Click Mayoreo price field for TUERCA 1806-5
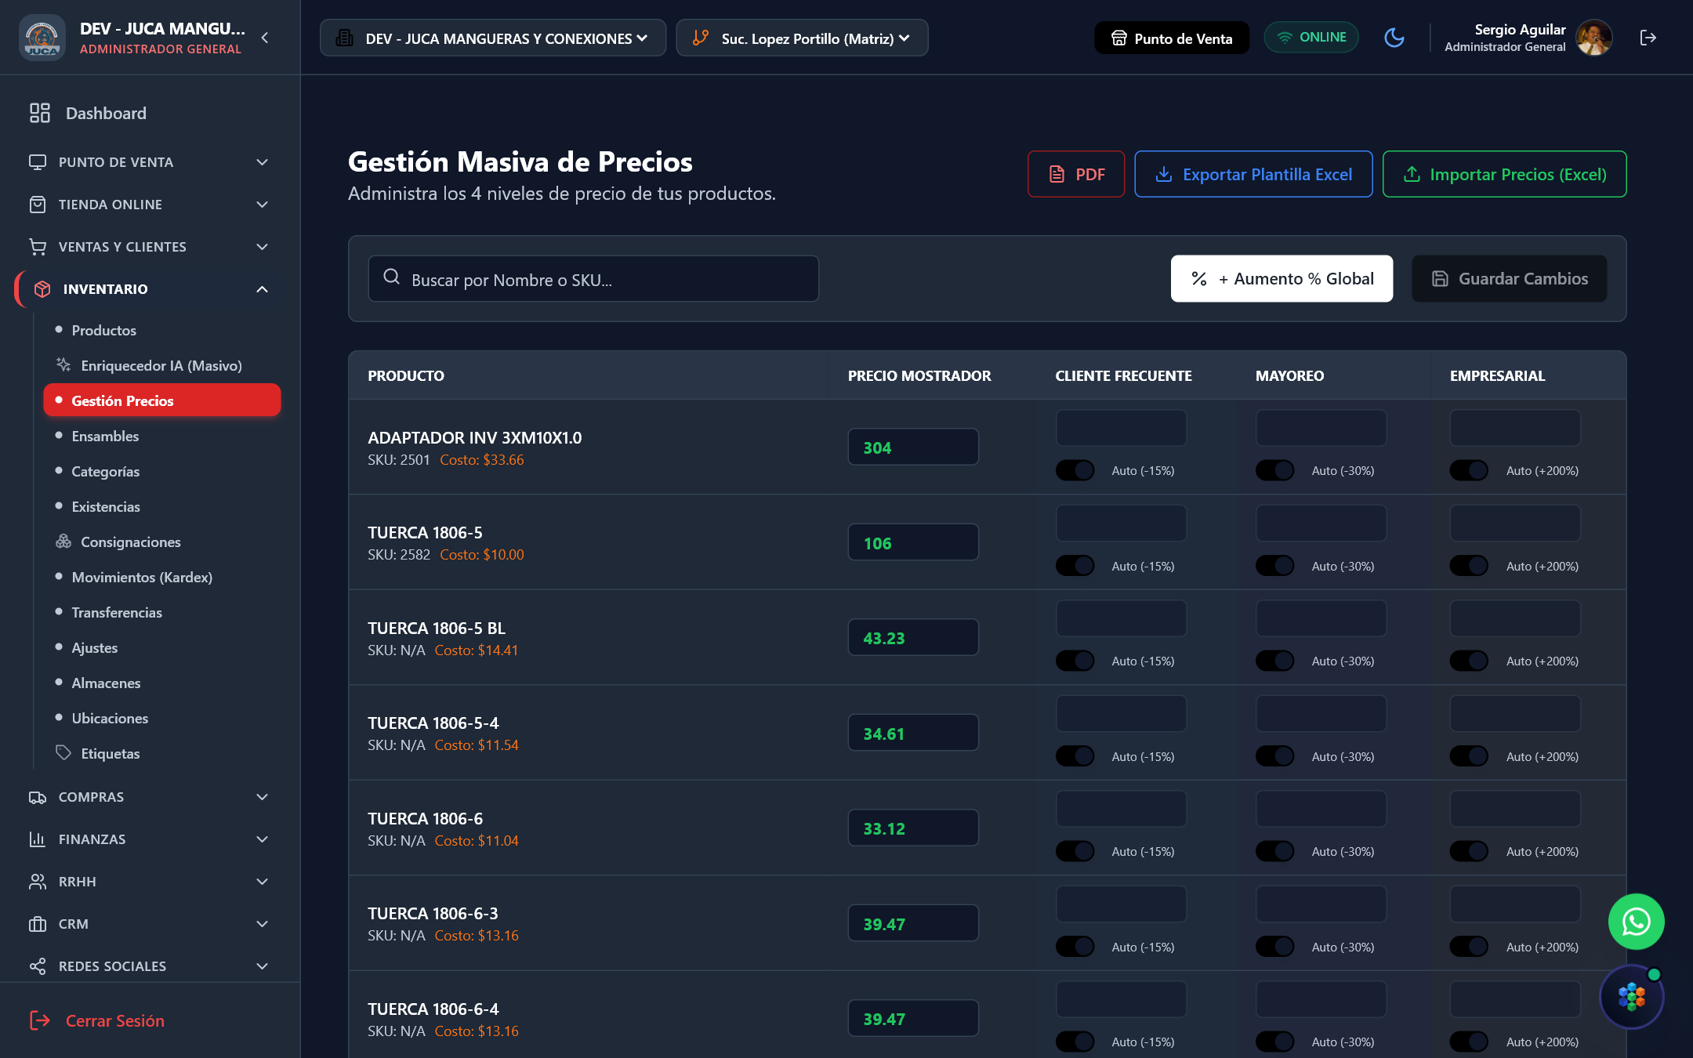The image size is (1693, 1058). tap(1321, 523)
